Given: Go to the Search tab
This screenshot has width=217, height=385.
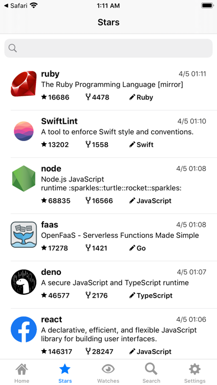Looking at the screenshot, I should coord(151,373).
